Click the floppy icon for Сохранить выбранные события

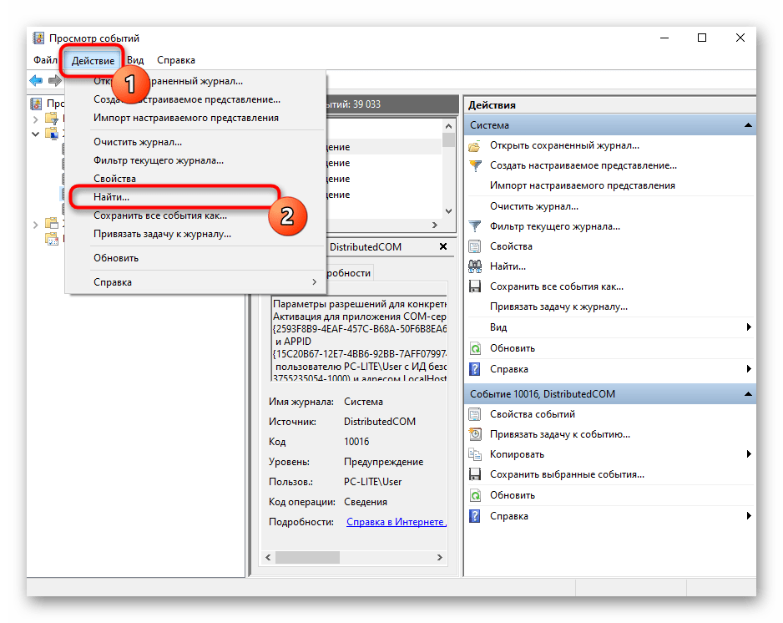tap(475, 474)
